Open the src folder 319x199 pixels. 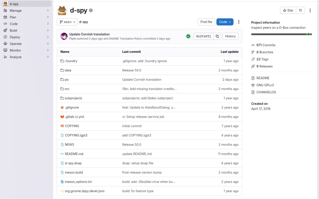pyautogui.click(x=67, y=89)
